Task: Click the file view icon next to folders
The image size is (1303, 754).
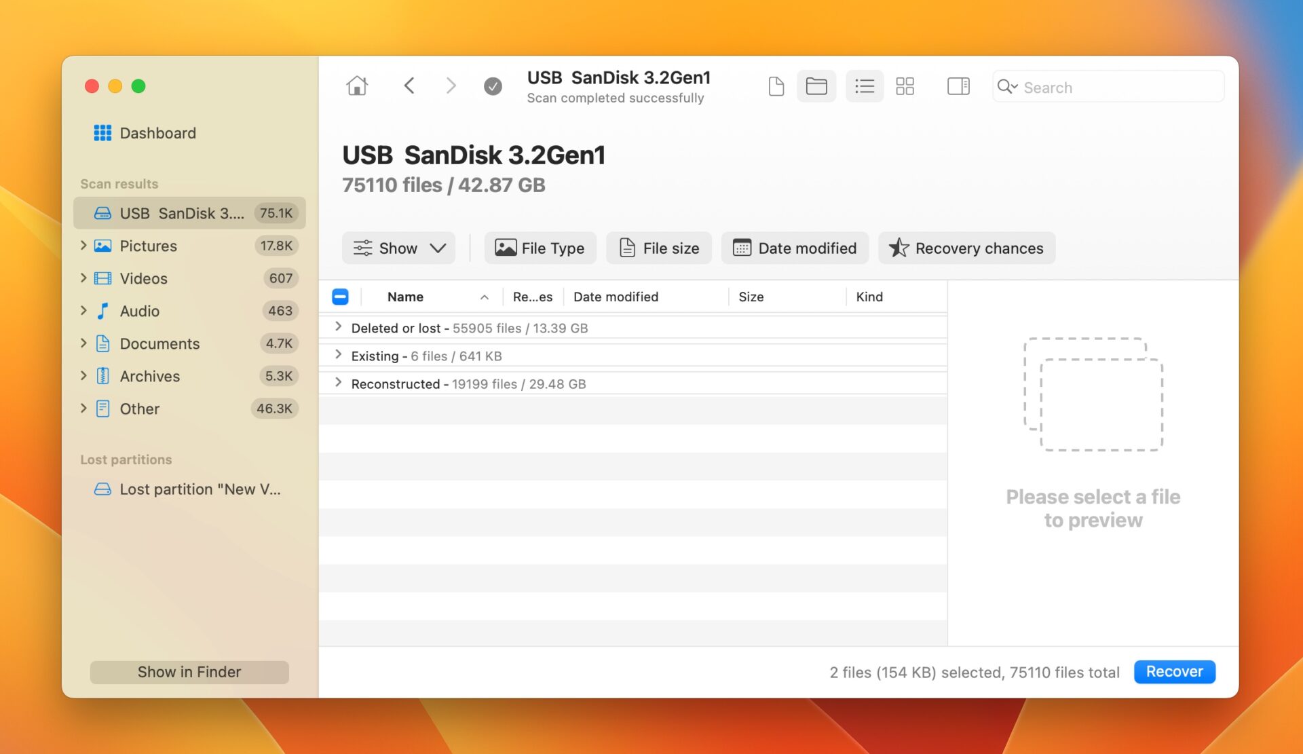Action: [776, 86]
